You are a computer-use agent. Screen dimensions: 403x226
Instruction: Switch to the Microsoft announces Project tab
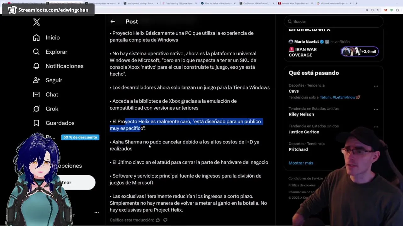click(x=333, y=3)
